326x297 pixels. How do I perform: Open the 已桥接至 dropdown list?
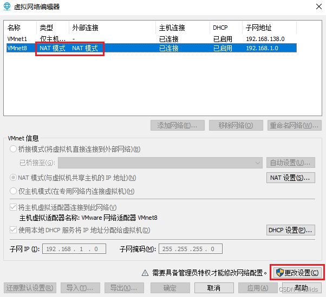click(x=160, y=163)
